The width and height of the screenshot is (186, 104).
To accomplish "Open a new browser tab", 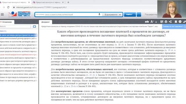I will (68, 2).
